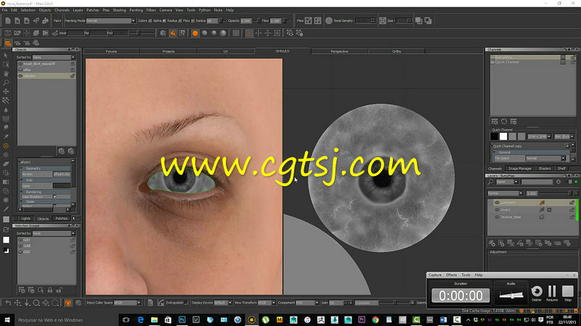Toggle visibility of olho object
Screen dimensions: 581x326
pyautogui.click(x=20, y=70)
